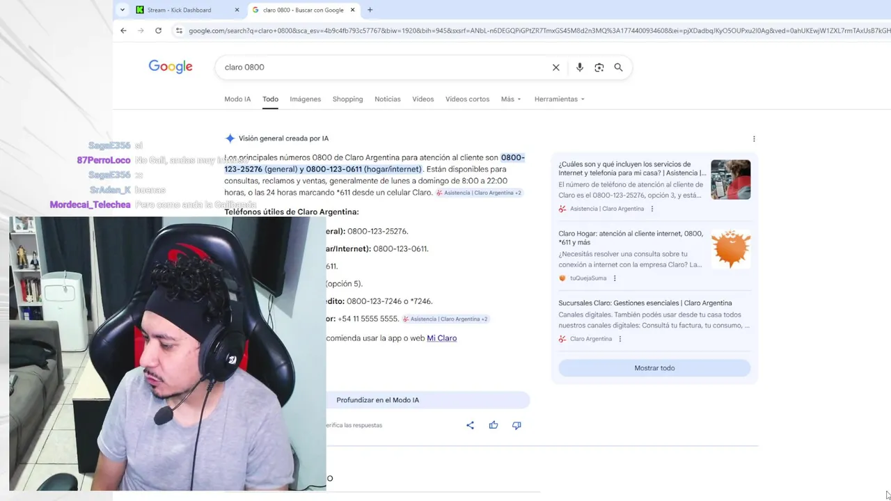
Task: Switch to the Modo IA tab
Action: point(237,99)
